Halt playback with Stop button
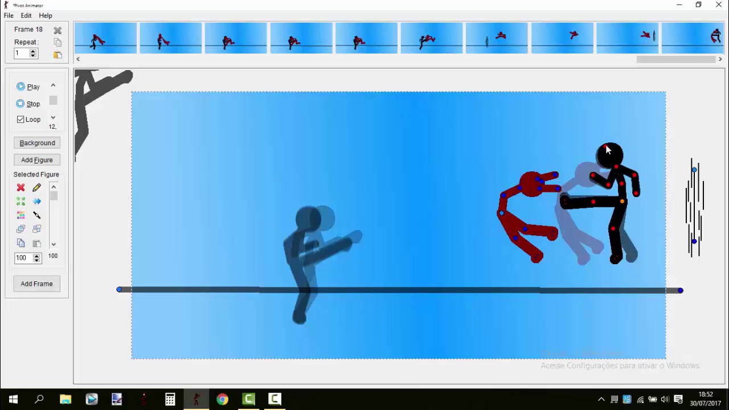The height and width of the screenshot is (410, 729). [28, 104]
